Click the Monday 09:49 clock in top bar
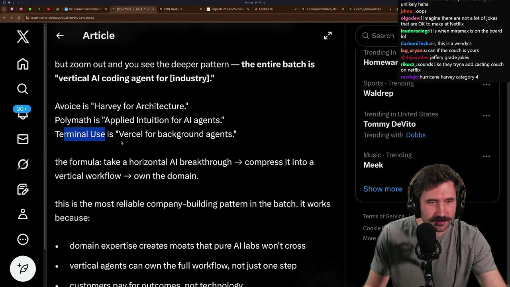The width and height of the screenshot is (510, 287). 253,2
